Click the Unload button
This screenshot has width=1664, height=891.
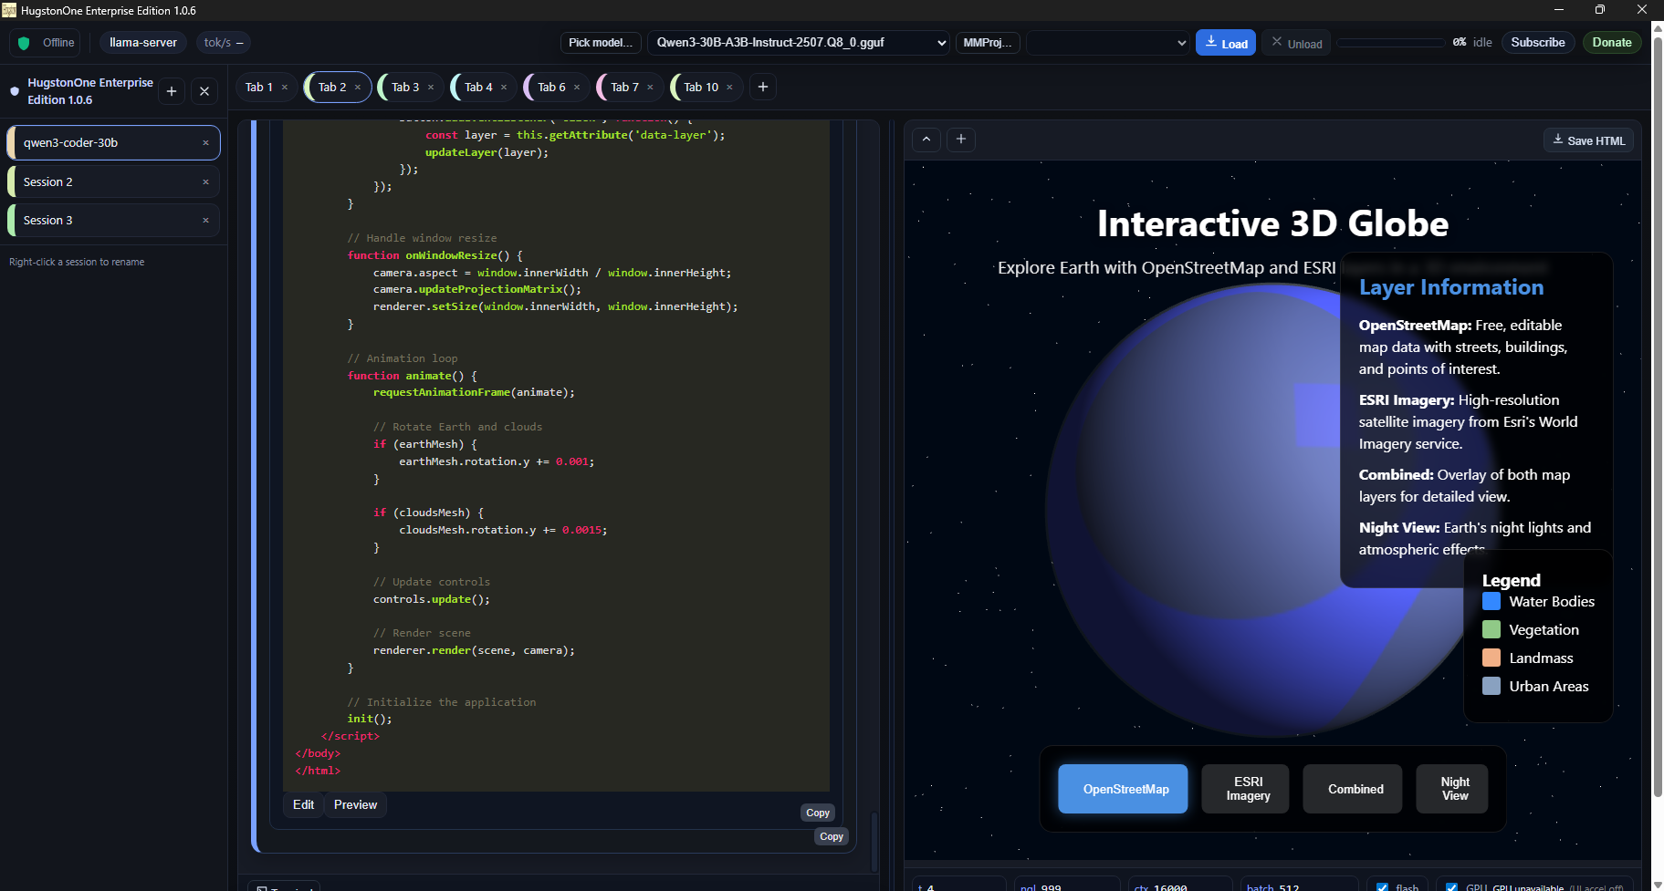[x=1296, y=43]
